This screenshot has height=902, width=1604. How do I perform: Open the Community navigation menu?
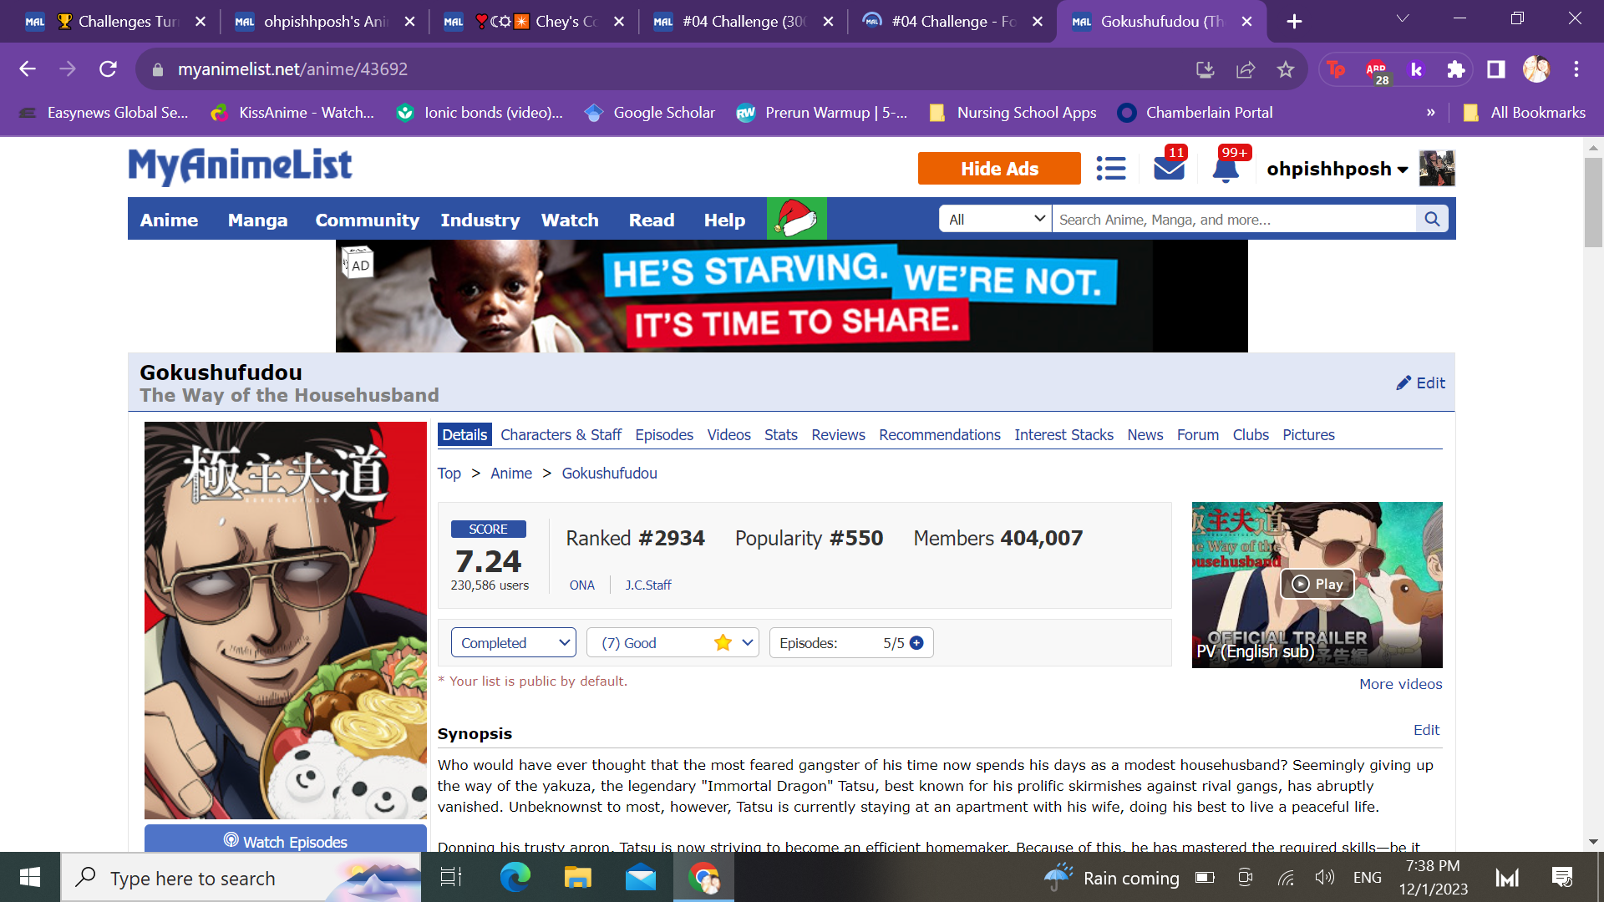[367, 220]
